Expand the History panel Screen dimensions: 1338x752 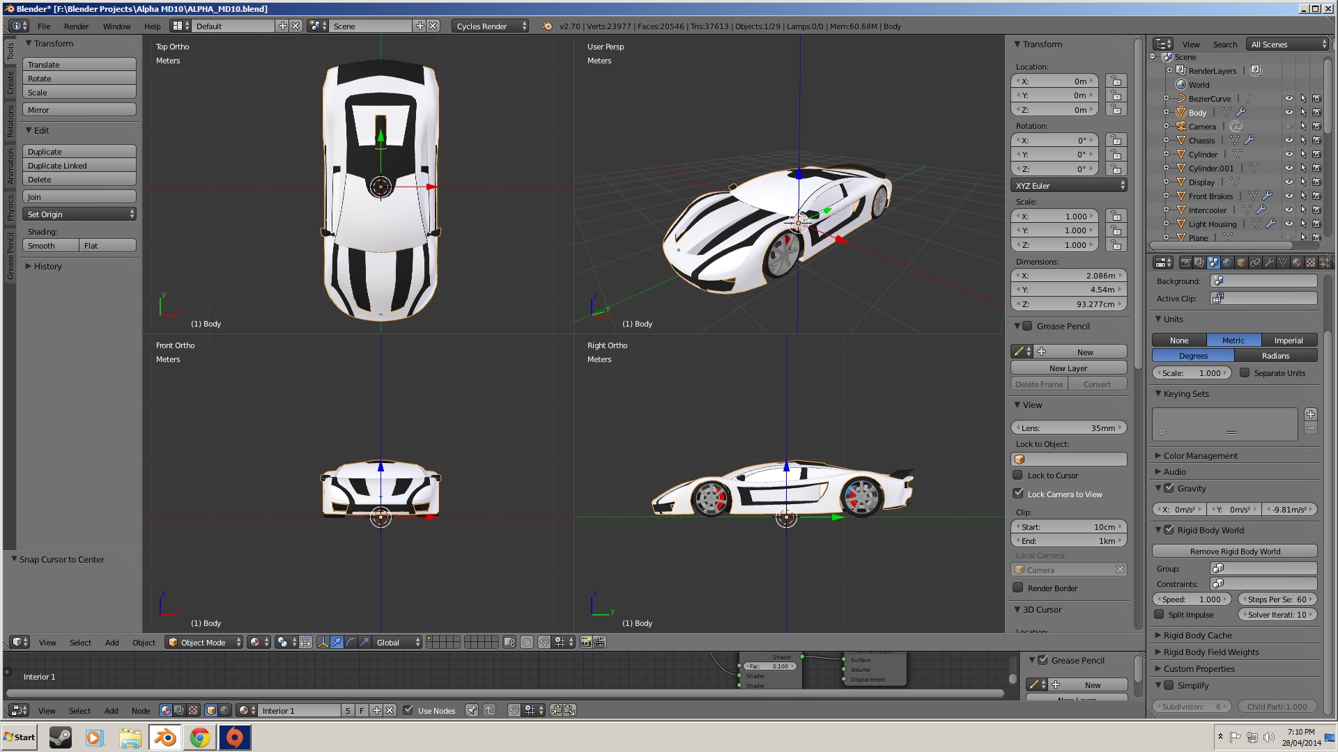click(x=47, y=266)
